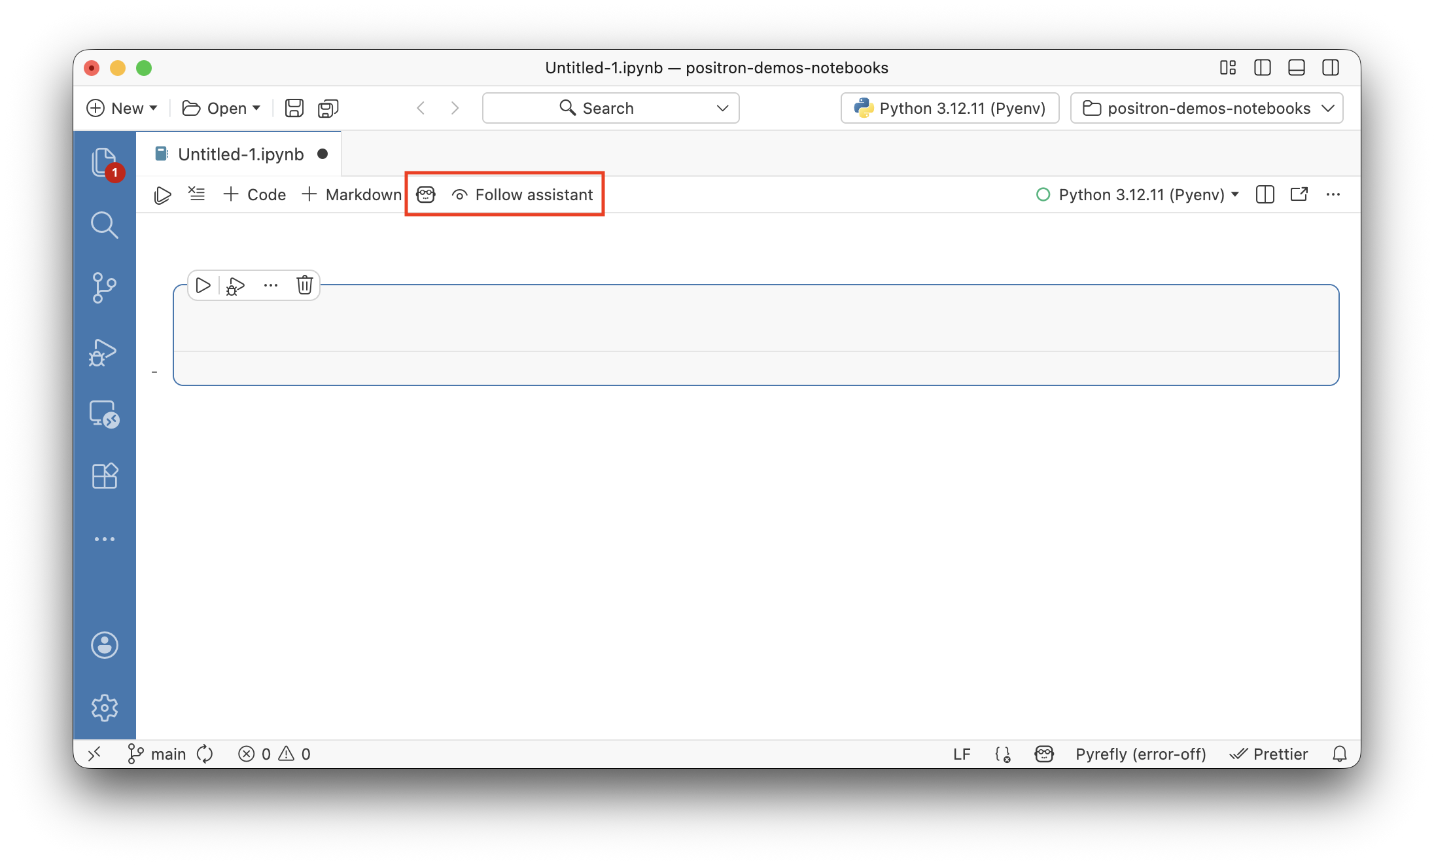
Task: Insert a Markdown cell
Action: click(351, 194)
